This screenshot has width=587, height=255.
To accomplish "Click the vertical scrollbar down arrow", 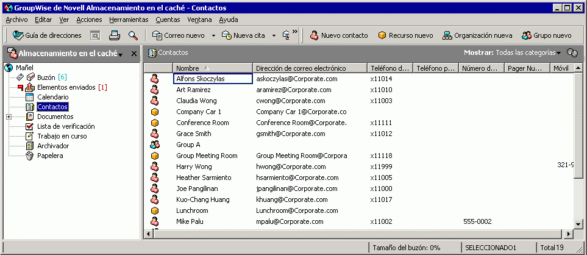I will click(x=578, y=224).
